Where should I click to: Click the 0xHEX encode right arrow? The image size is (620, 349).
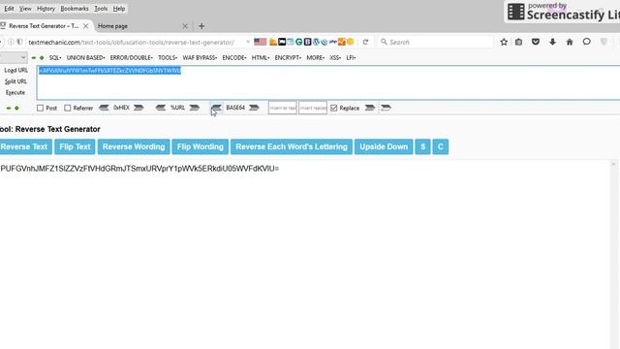[139, 108]
